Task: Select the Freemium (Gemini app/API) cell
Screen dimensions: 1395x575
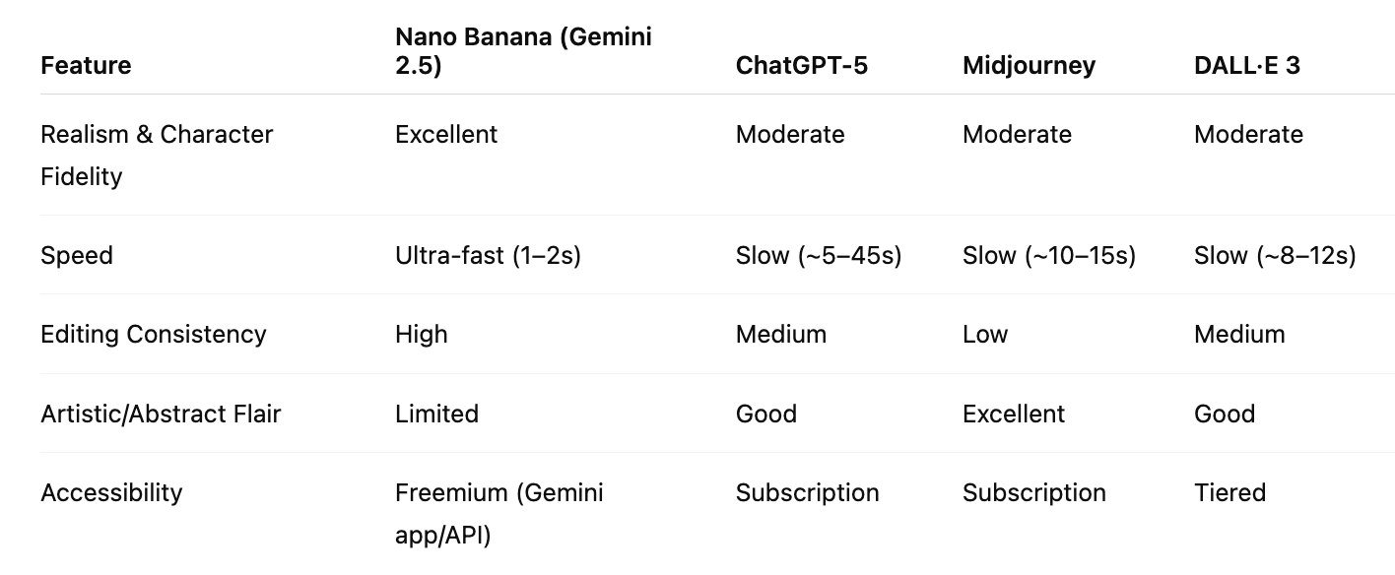Action: click(499, 514)
